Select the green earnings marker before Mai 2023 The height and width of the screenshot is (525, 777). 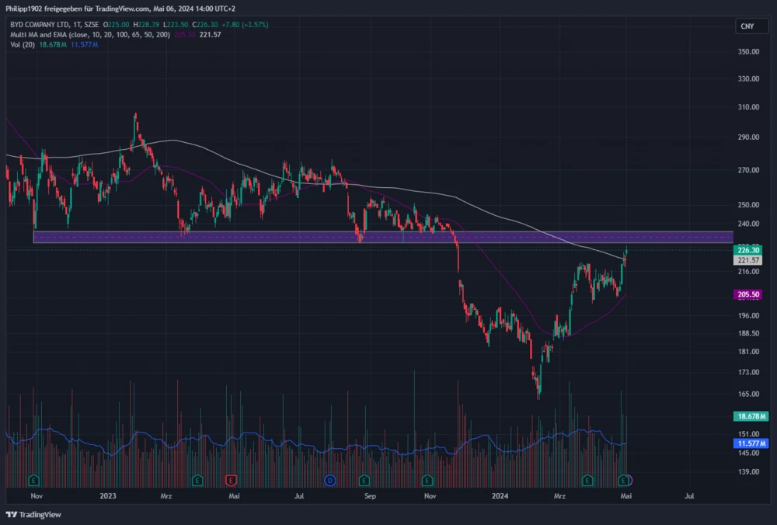[x=197, y=480]
